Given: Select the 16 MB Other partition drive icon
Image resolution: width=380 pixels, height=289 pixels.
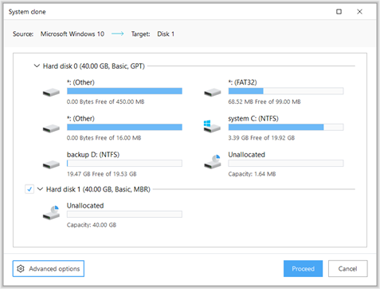Looking at the screenshot, I should (x=51, y=129).
